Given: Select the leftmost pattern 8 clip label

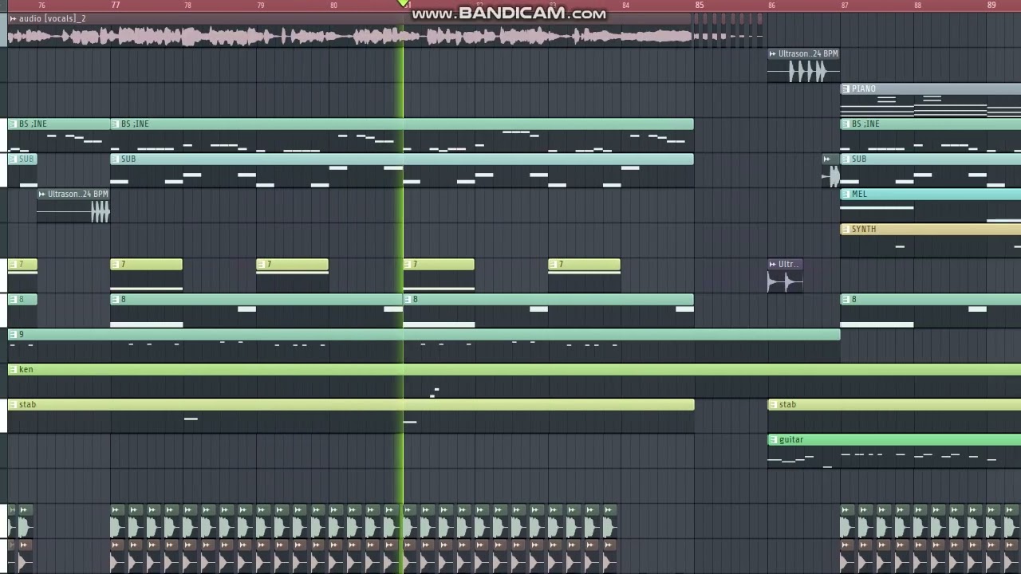Looking at the screenshot, I should pyautogui.click(x=22, y=299).
